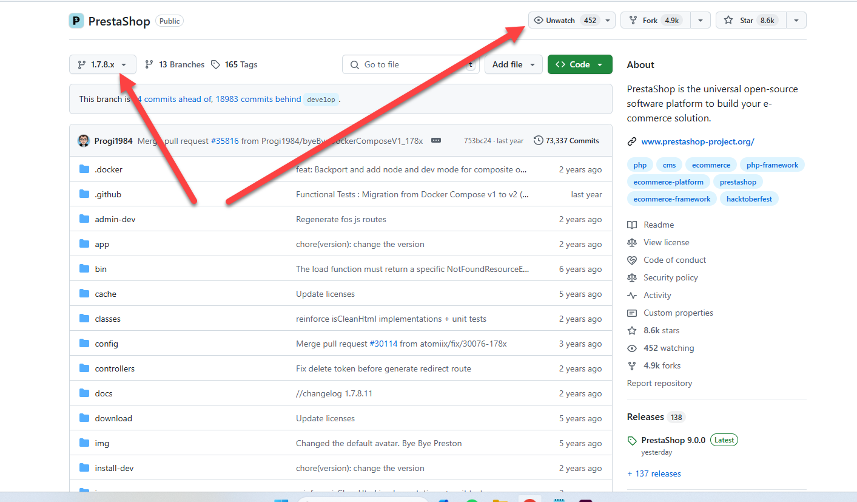Open the Star lists dropdown arrow
The height and width of the screenshot is (502, 857).
[x=796, y=21]
